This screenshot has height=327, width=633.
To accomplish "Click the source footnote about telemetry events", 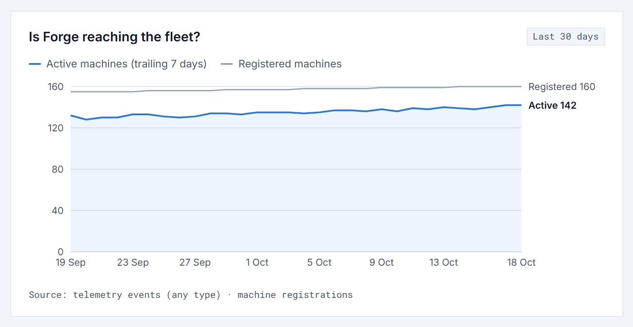I will pos(191,295).
